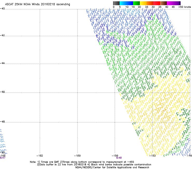Click the legend number '25'

pos(147,7)
